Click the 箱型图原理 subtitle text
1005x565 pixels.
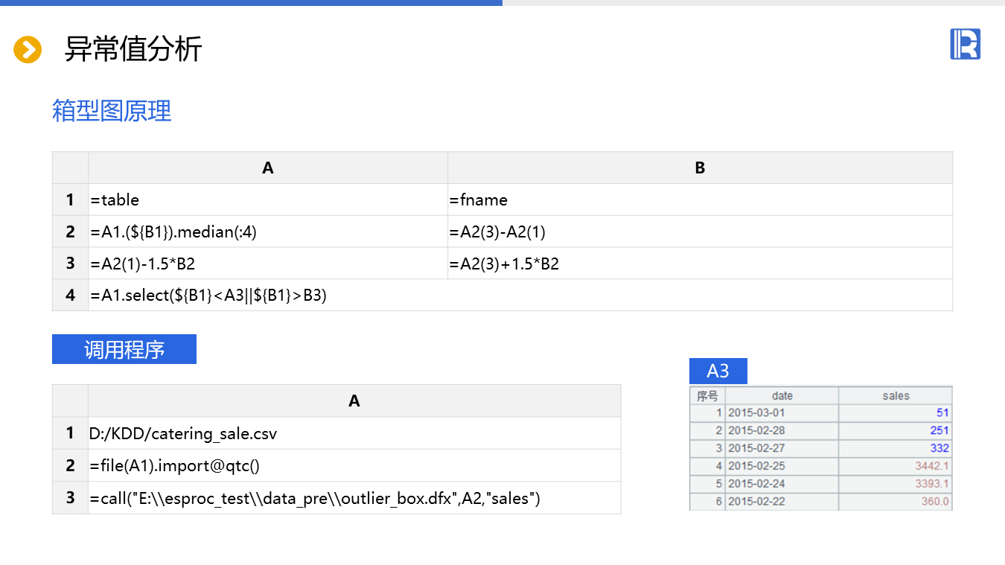click(112, 111)
